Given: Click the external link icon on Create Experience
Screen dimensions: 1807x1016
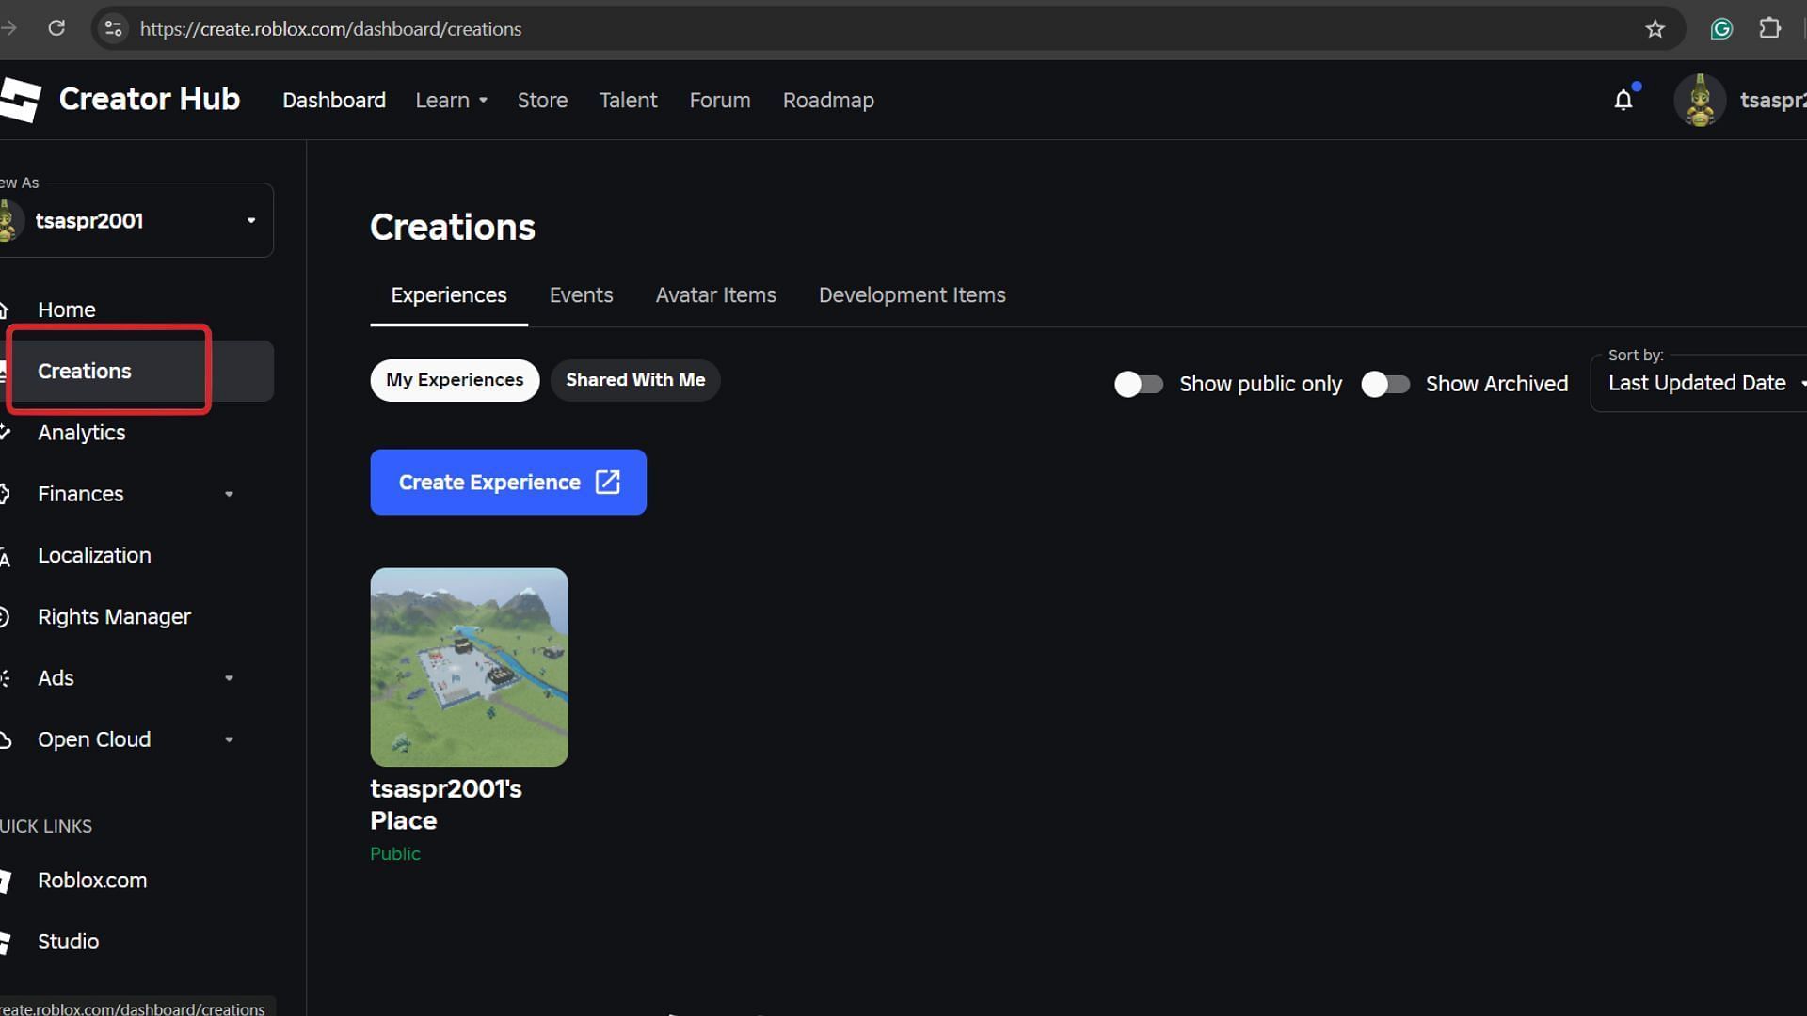Looking at the screenshot, I should (x=608, y=482).
